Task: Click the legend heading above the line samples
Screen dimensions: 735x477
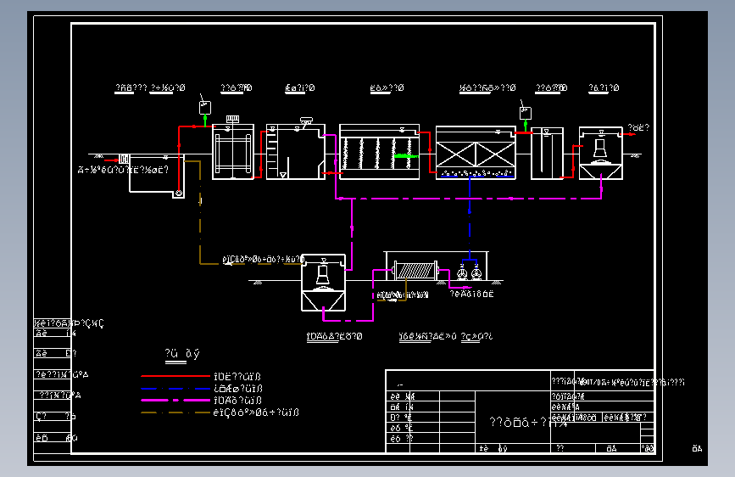Action: click(x=182, y=355)
